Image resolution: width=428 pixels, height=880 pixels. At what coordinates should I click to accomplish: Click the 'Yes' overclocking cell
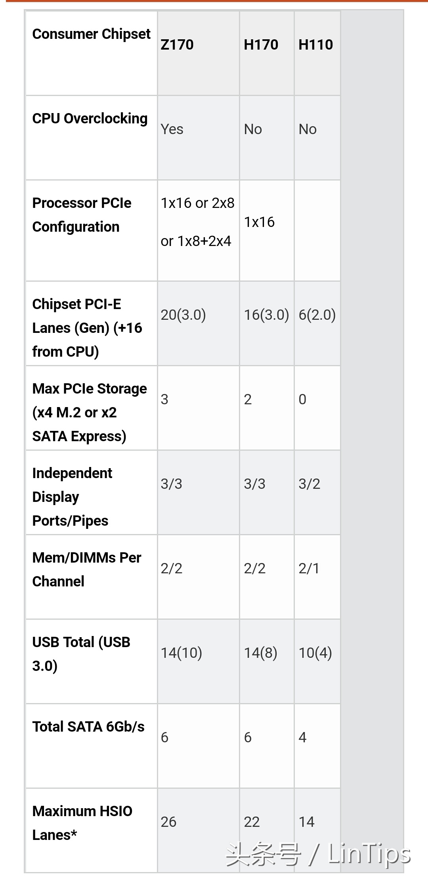[172, 129]
